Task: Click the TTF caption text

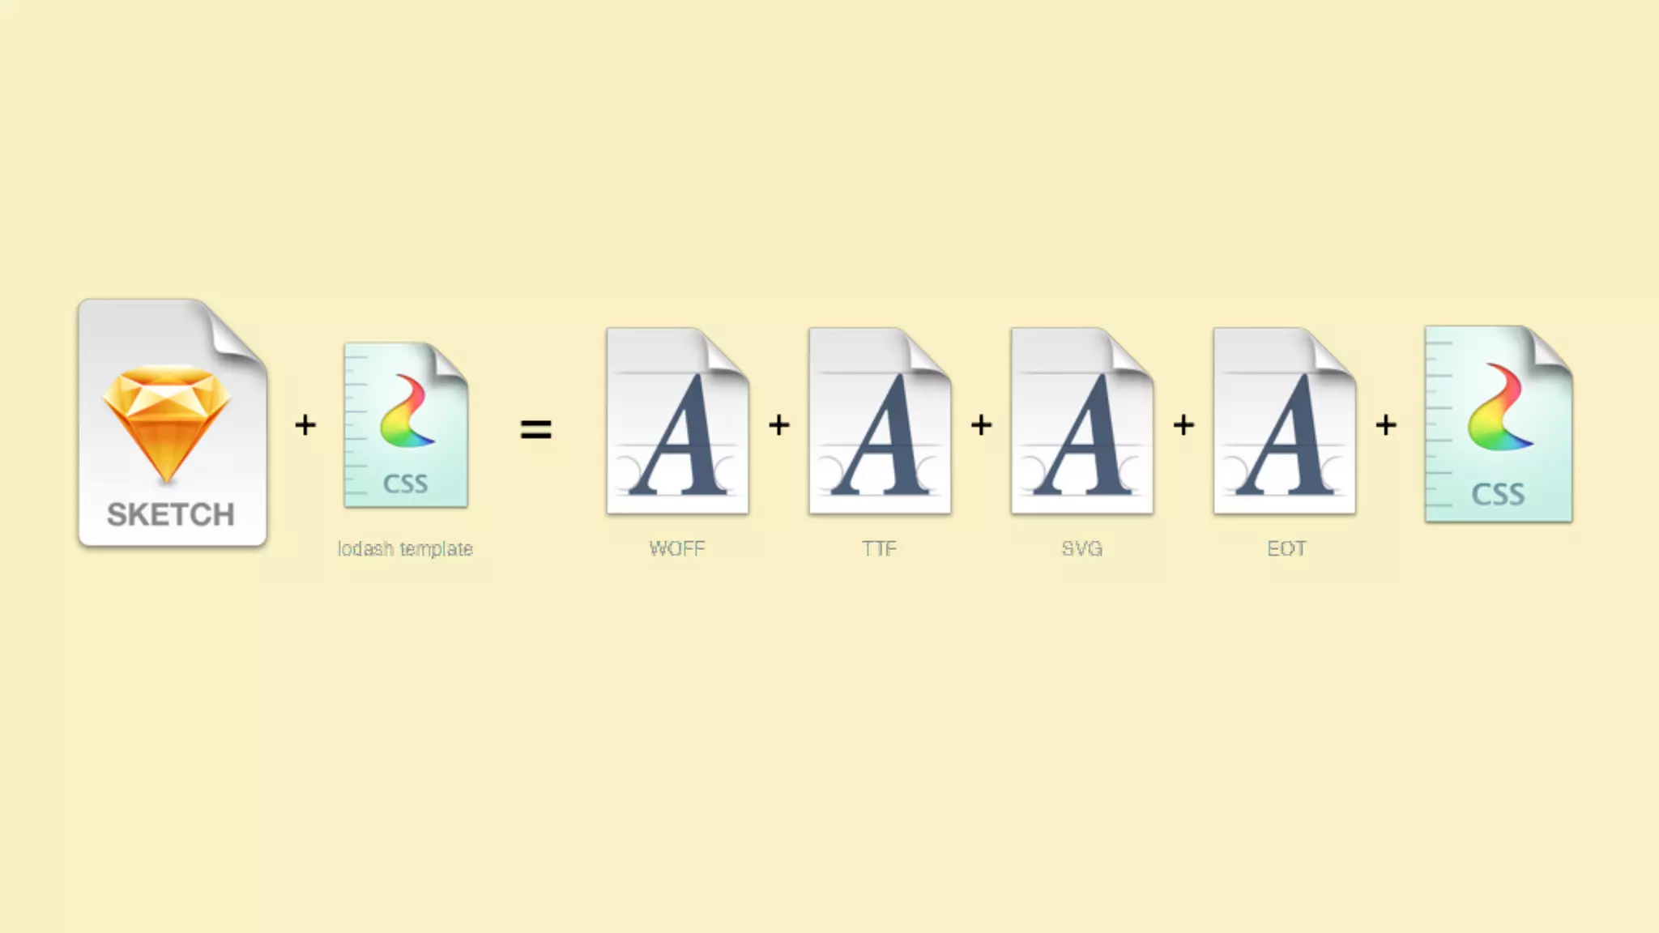Action: (x=879, y=549)
